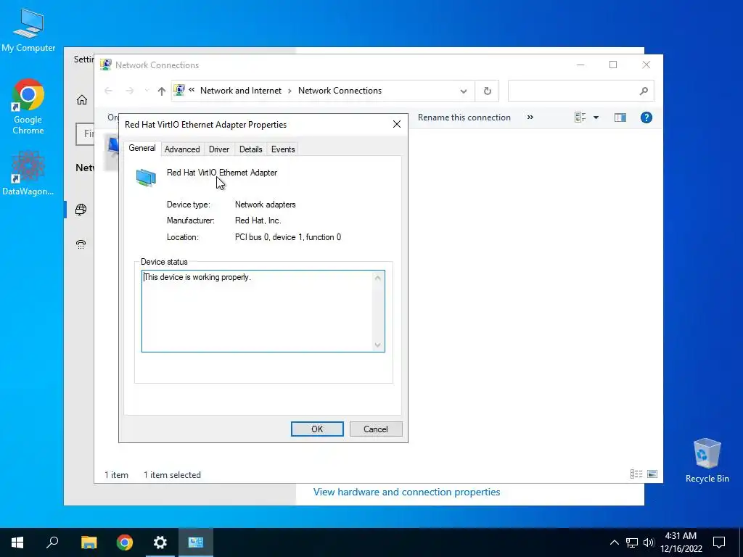This screenshot has height=557, width=743.
Task: Open My Computer desktop icon
Action: coord(28,30)
